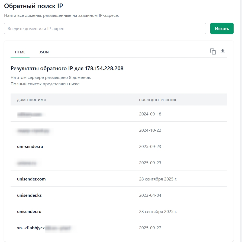
Task: Switch to the JSON tab
Action: pyautogui.click(x=44, y=52)
